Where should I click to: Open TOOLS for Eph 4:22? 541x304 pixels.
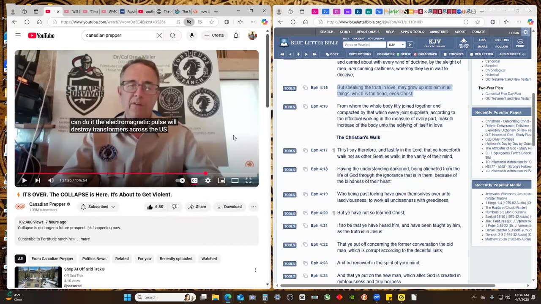[x=290, y=245]
